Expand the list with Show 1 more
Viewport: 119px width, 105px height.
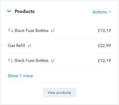tap(20, 76)
